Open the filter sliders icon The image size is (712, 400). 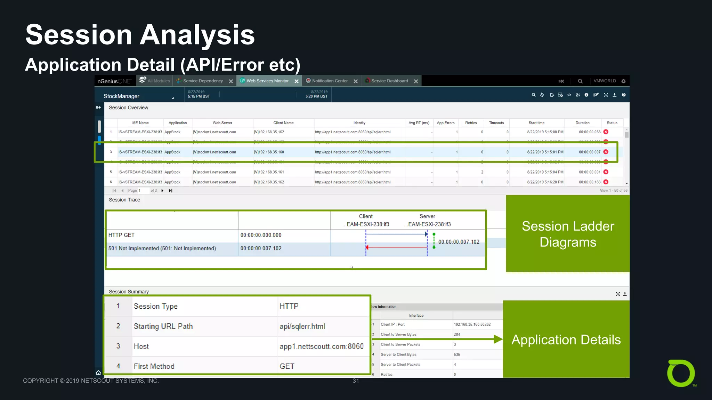click(578, 95)
